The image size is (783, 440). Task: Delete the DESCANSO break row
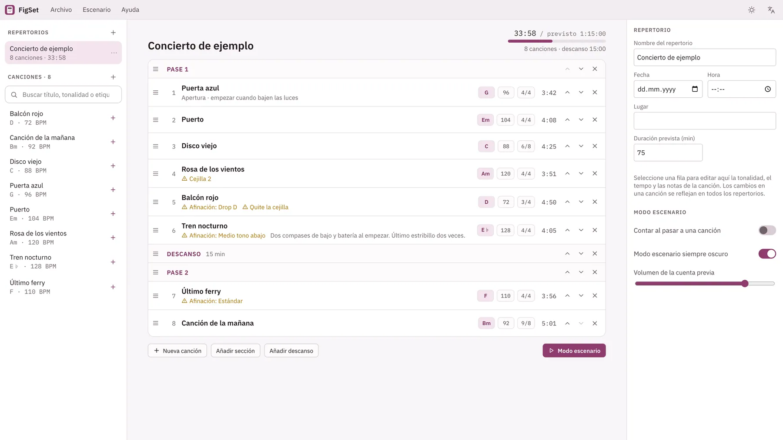(595, 254)
